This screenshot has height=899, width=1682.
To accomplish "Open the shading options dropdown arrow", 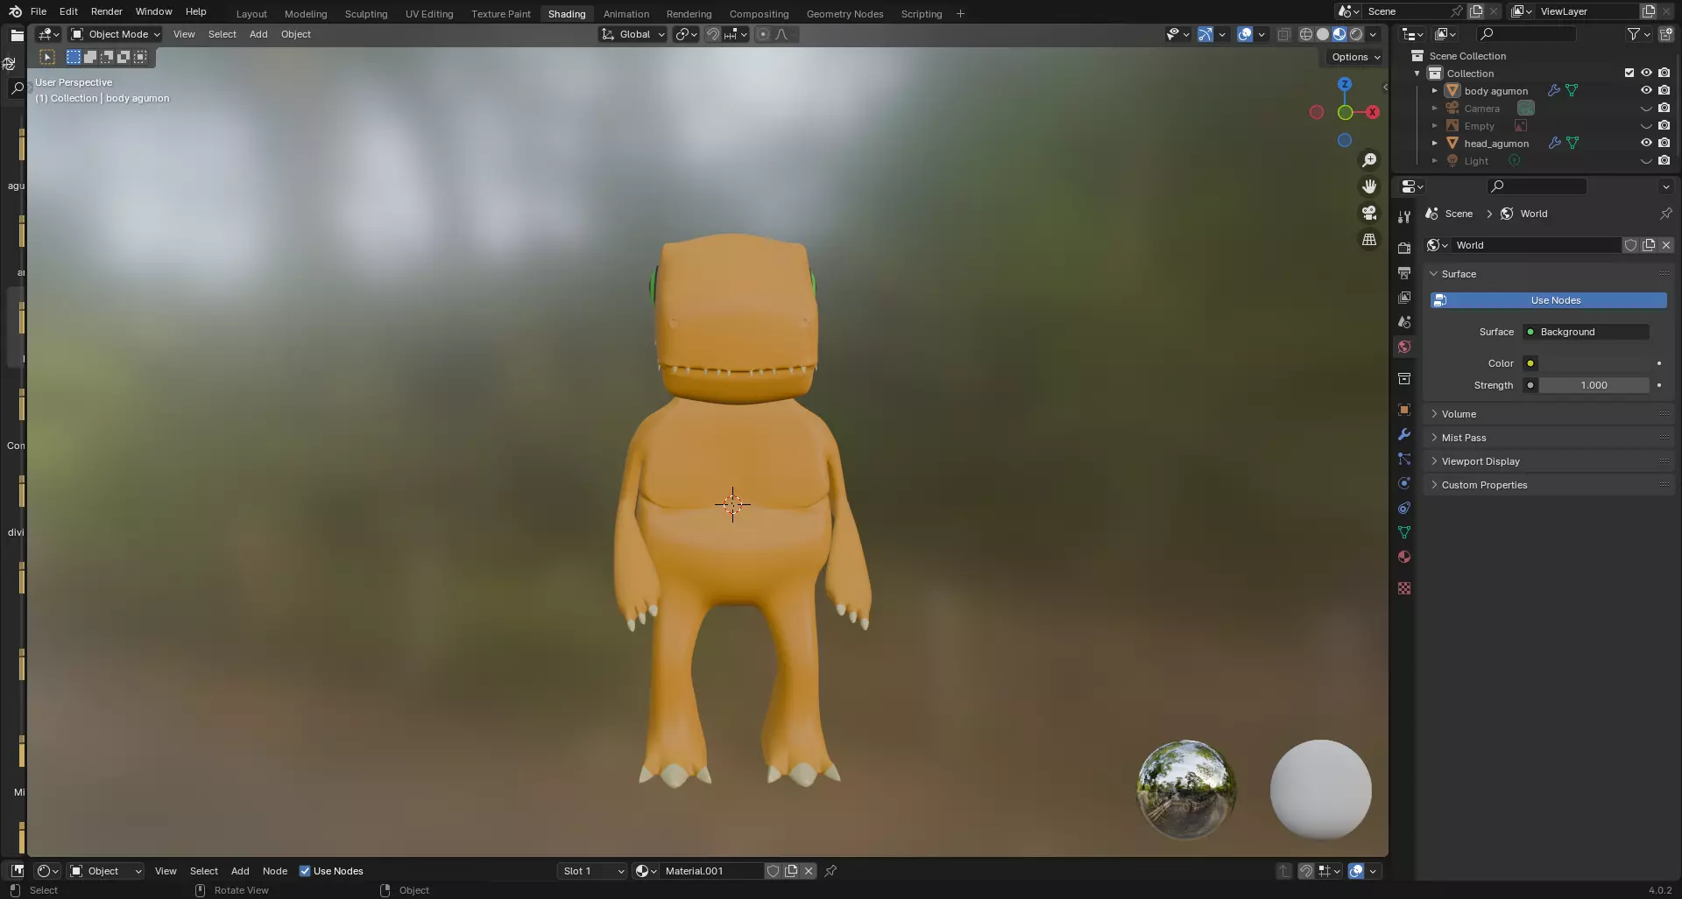I will pos(1373,34).
